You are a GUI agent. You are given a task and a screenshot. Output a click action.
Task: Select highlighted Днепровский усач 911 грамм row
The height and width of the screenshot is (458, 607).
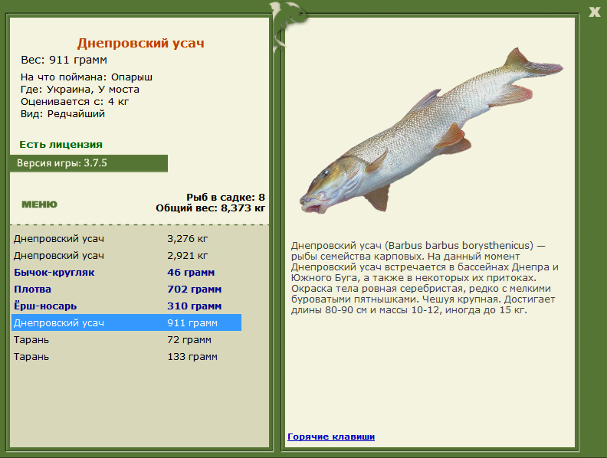[126, 322]
